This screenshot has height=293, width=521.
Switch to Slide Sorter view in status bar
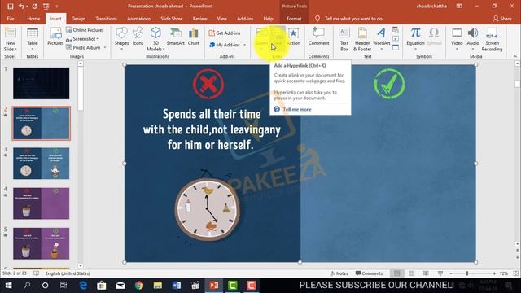[x=411, y=273]
